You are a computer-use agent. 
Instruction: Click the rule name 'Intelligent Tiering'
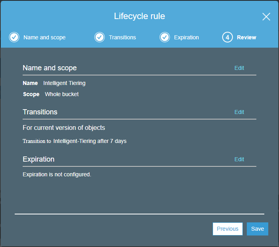(x=64, y=83)
